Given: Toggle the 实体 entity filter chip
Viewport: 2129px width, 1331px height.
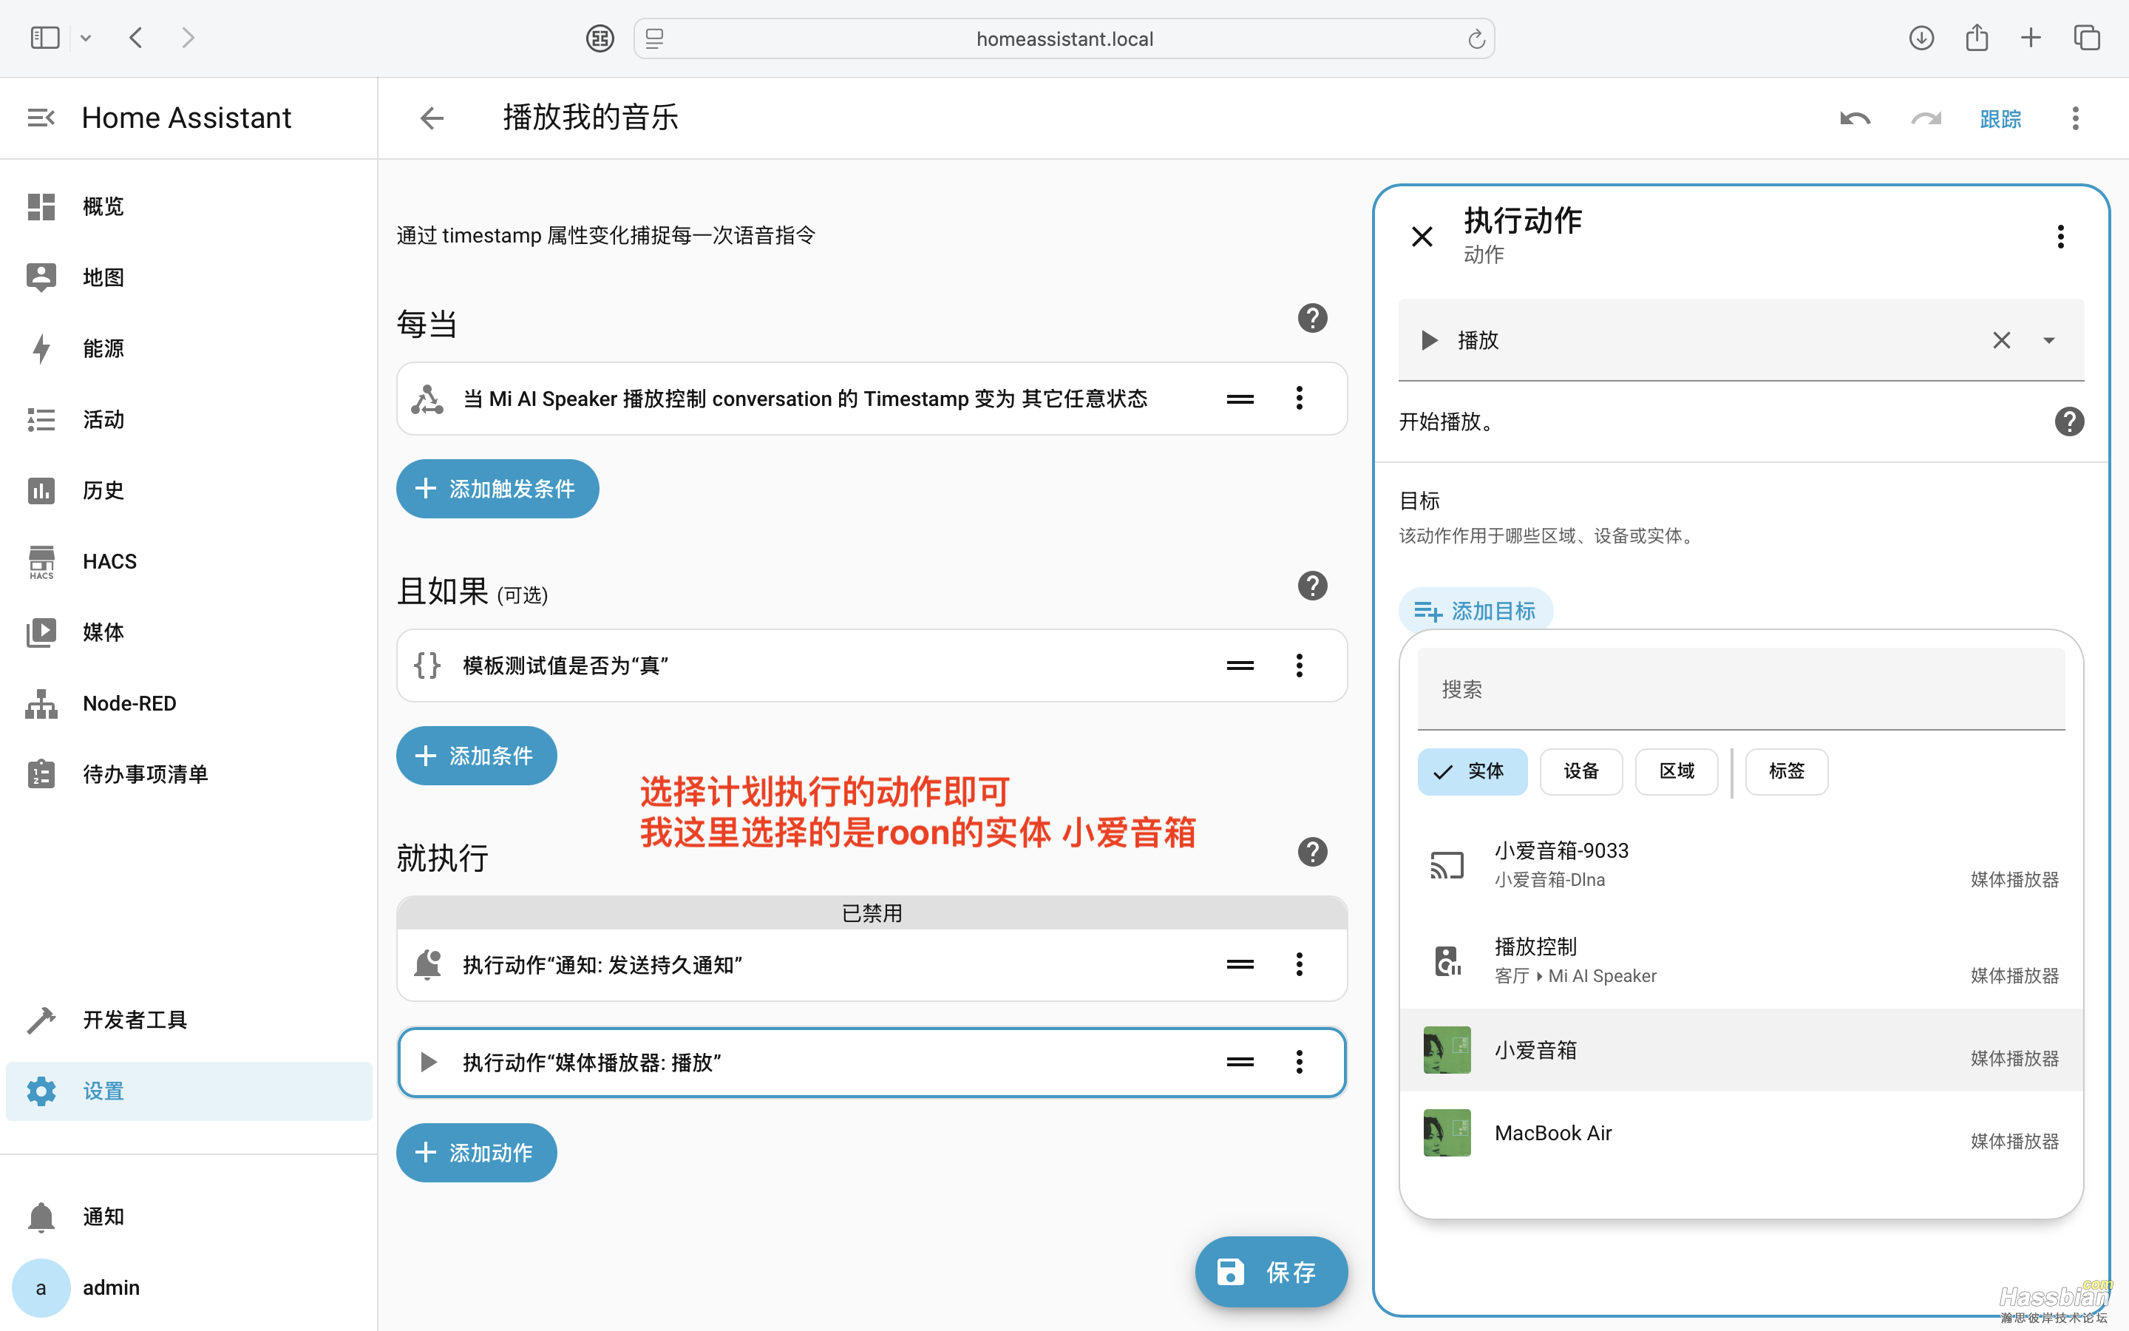Looking at the screenshot, I should pos(1472,771).
